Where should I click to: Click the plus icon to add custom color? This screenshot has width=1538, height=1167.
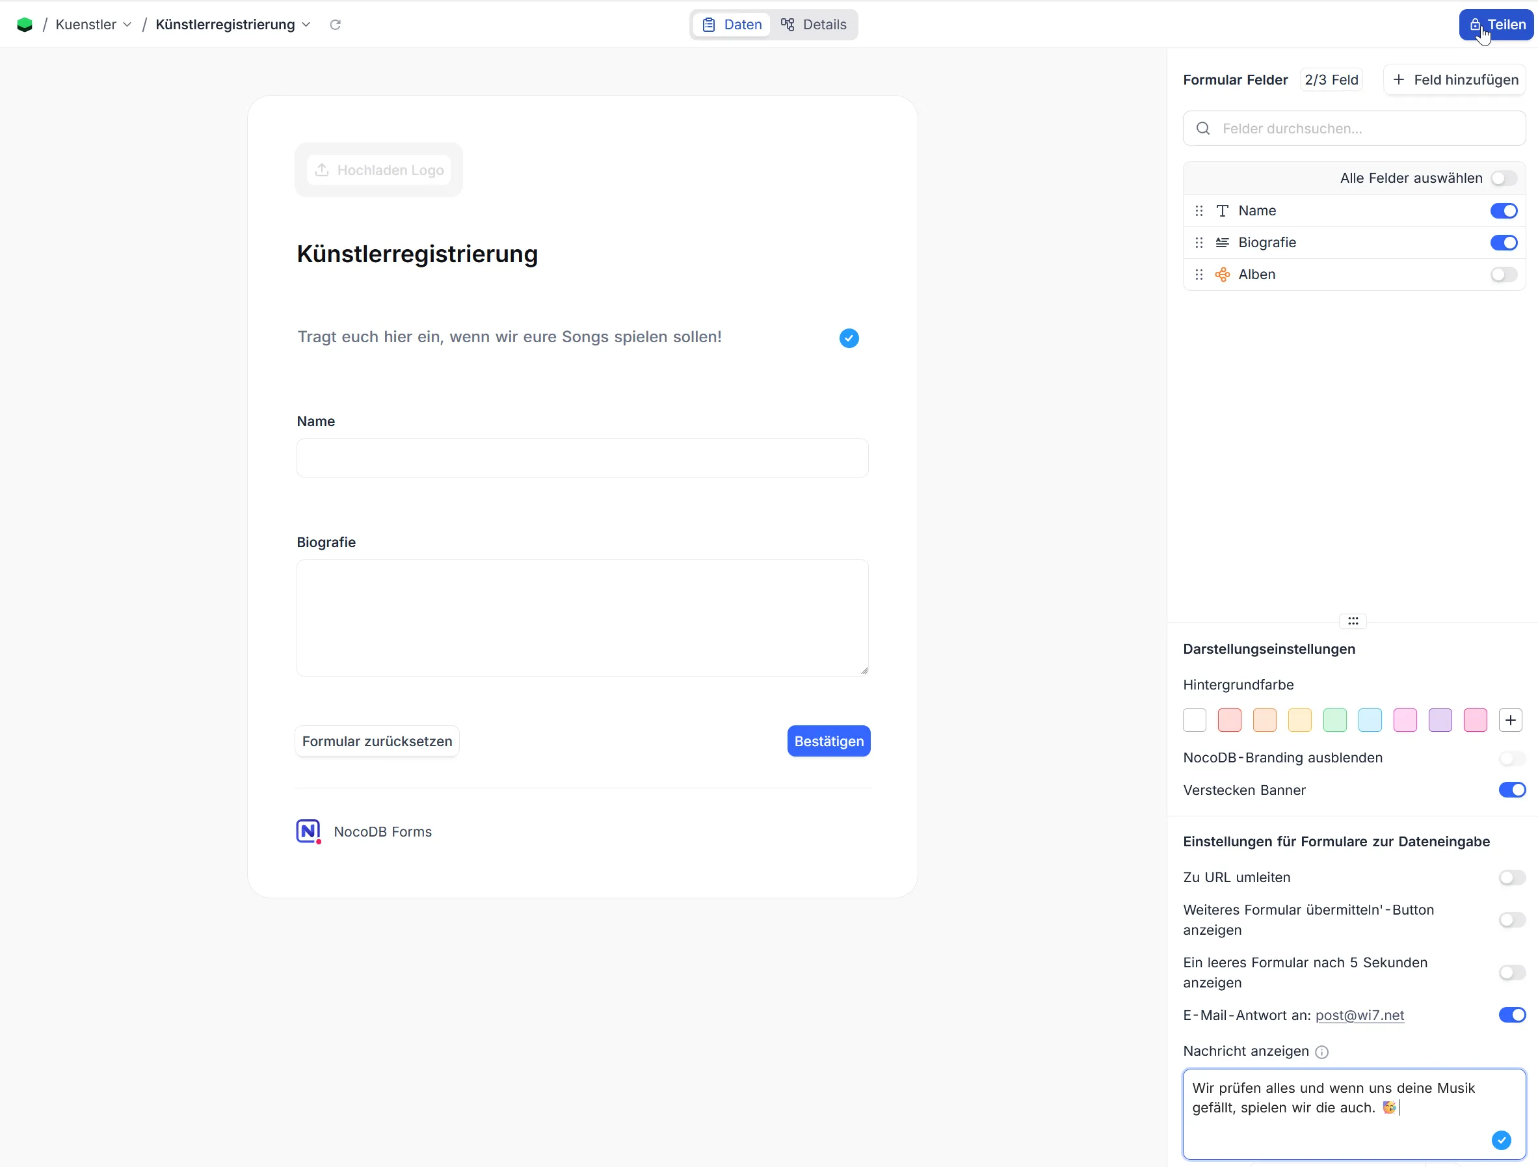pos(1510,721)
